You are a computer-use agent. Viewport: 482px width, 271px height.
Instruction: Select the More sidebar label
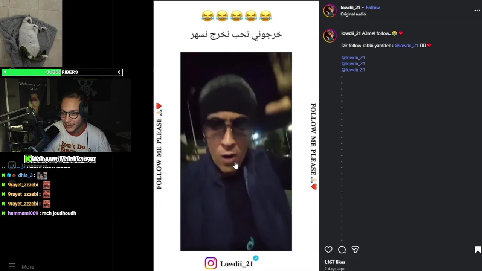28,267
